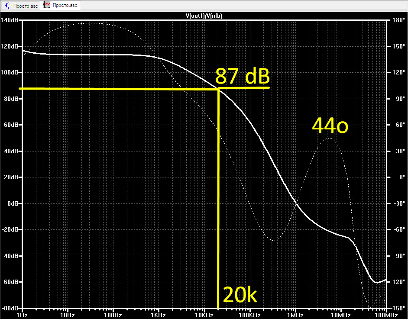Click the 120dB left axis label

pyautogui.click(x=10, y=47)
